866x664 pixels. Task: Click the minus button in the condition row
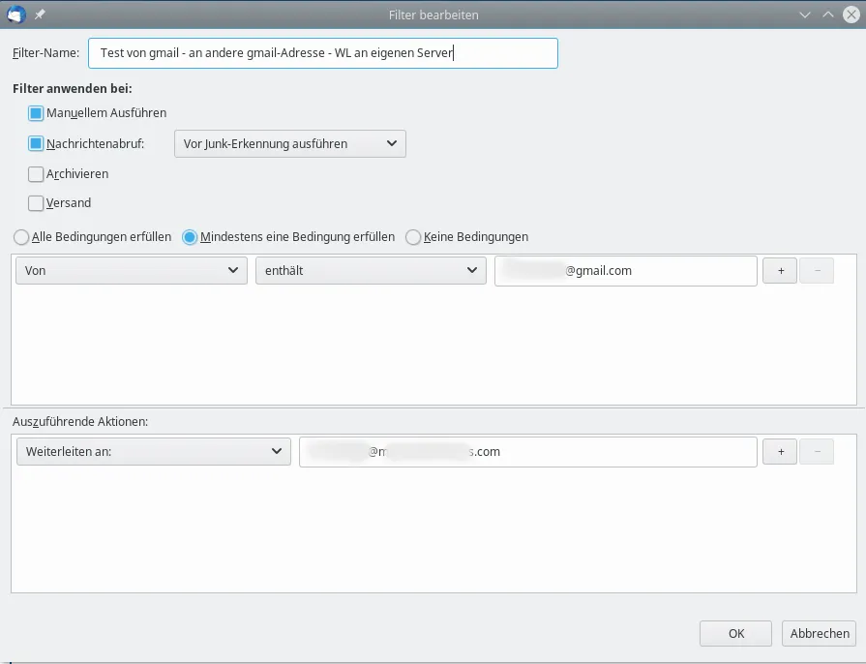[x=817, y=271]
